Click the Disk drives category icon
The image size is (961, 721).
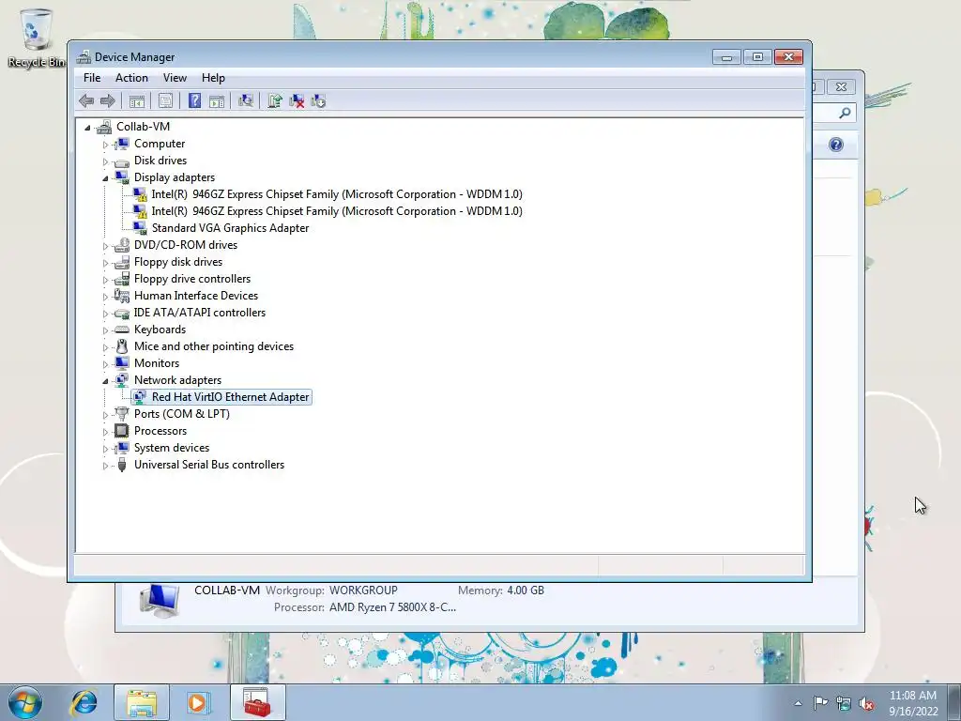(x=122, y=161)
